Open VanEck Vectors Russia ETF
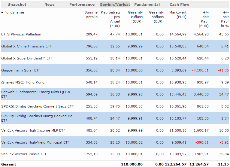This screenshot has height=167, width=230. [x=24, y=154]
